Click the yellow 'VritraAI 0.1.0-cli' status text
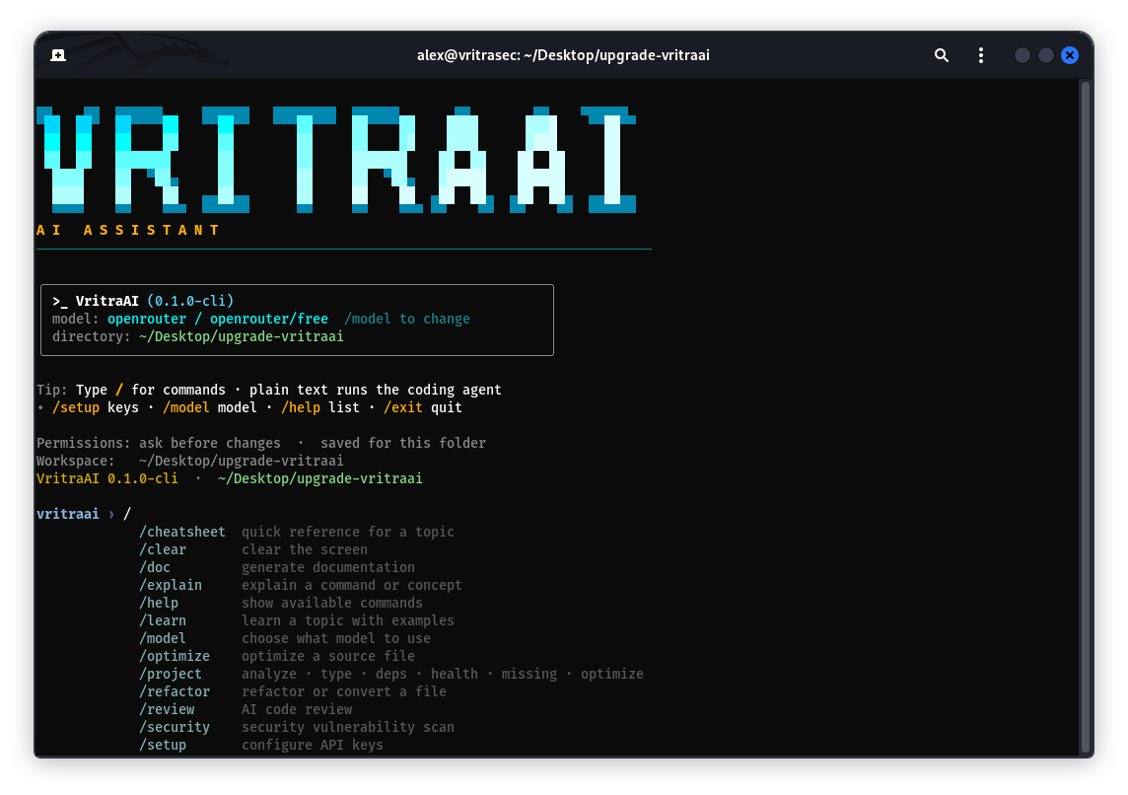Image resolution: width=1128 pixels, height=795 pixels. click(107, 478)
